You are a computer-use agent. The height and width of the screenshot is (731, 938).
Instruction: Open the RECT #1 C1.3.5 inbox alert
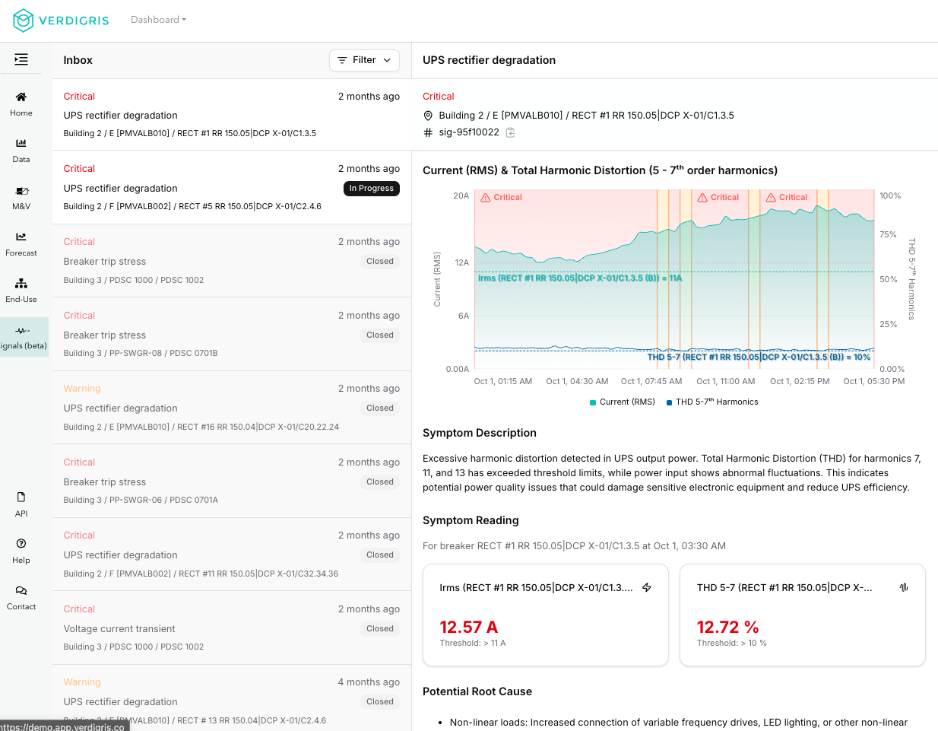[x=232, y=115]
